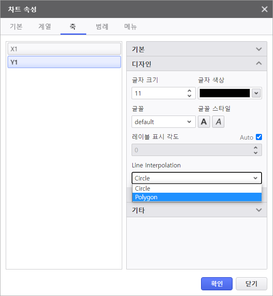Choose Circle option in the dropdown list
The image size is (273, 296).
(197, 189)
